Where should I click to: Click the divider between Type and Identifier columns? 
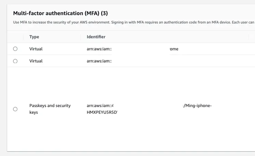pyautogui.click(x=81, y=37)
